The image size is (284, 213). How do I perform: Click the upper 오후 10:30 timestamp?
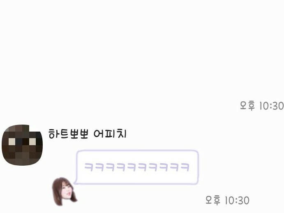pyautogui.click(x=262, y=106)
